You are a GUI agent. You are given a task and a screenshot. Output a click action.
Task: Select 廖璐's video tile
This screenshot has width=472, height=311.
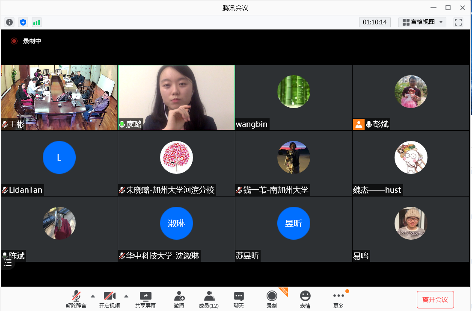176,97
